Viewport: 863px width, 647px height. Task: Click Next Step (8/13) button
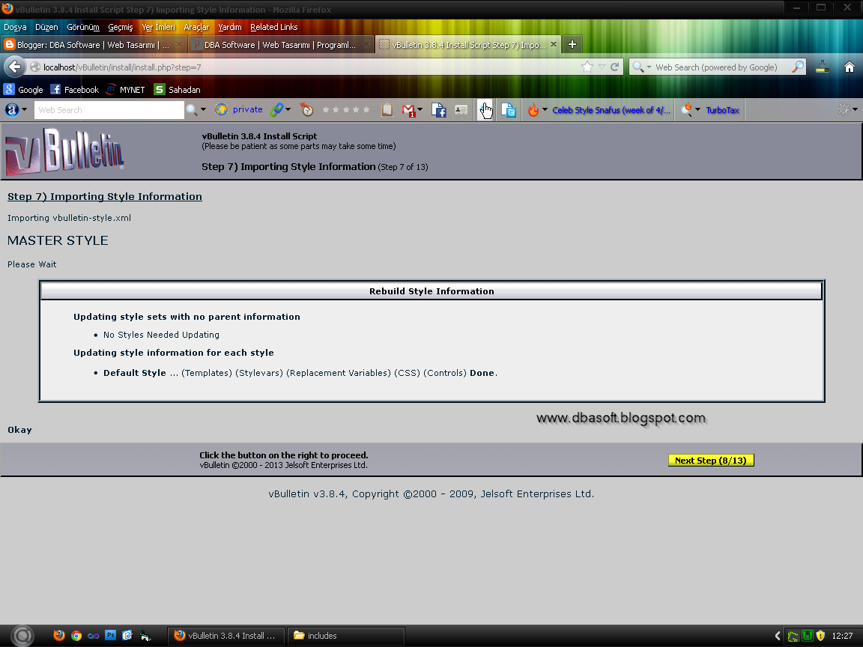tap(710, 461)
